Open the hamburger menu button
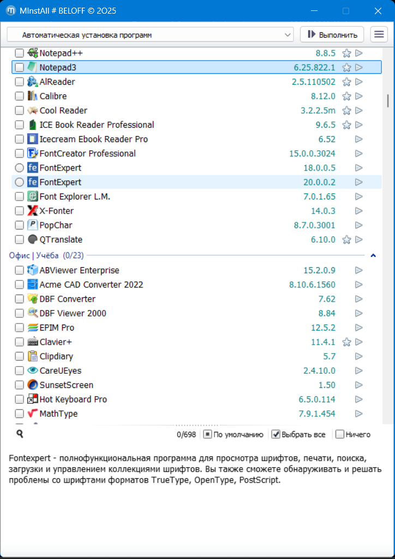Viewport: 395px width, 559px height. tap(379, 34)
